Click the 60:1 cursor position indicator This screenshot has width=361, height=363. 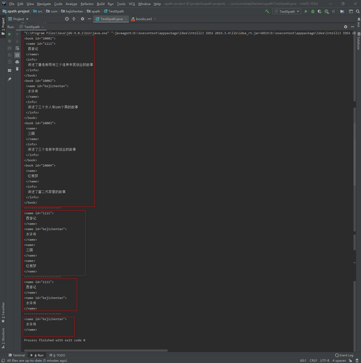click(x=303, y=360)
